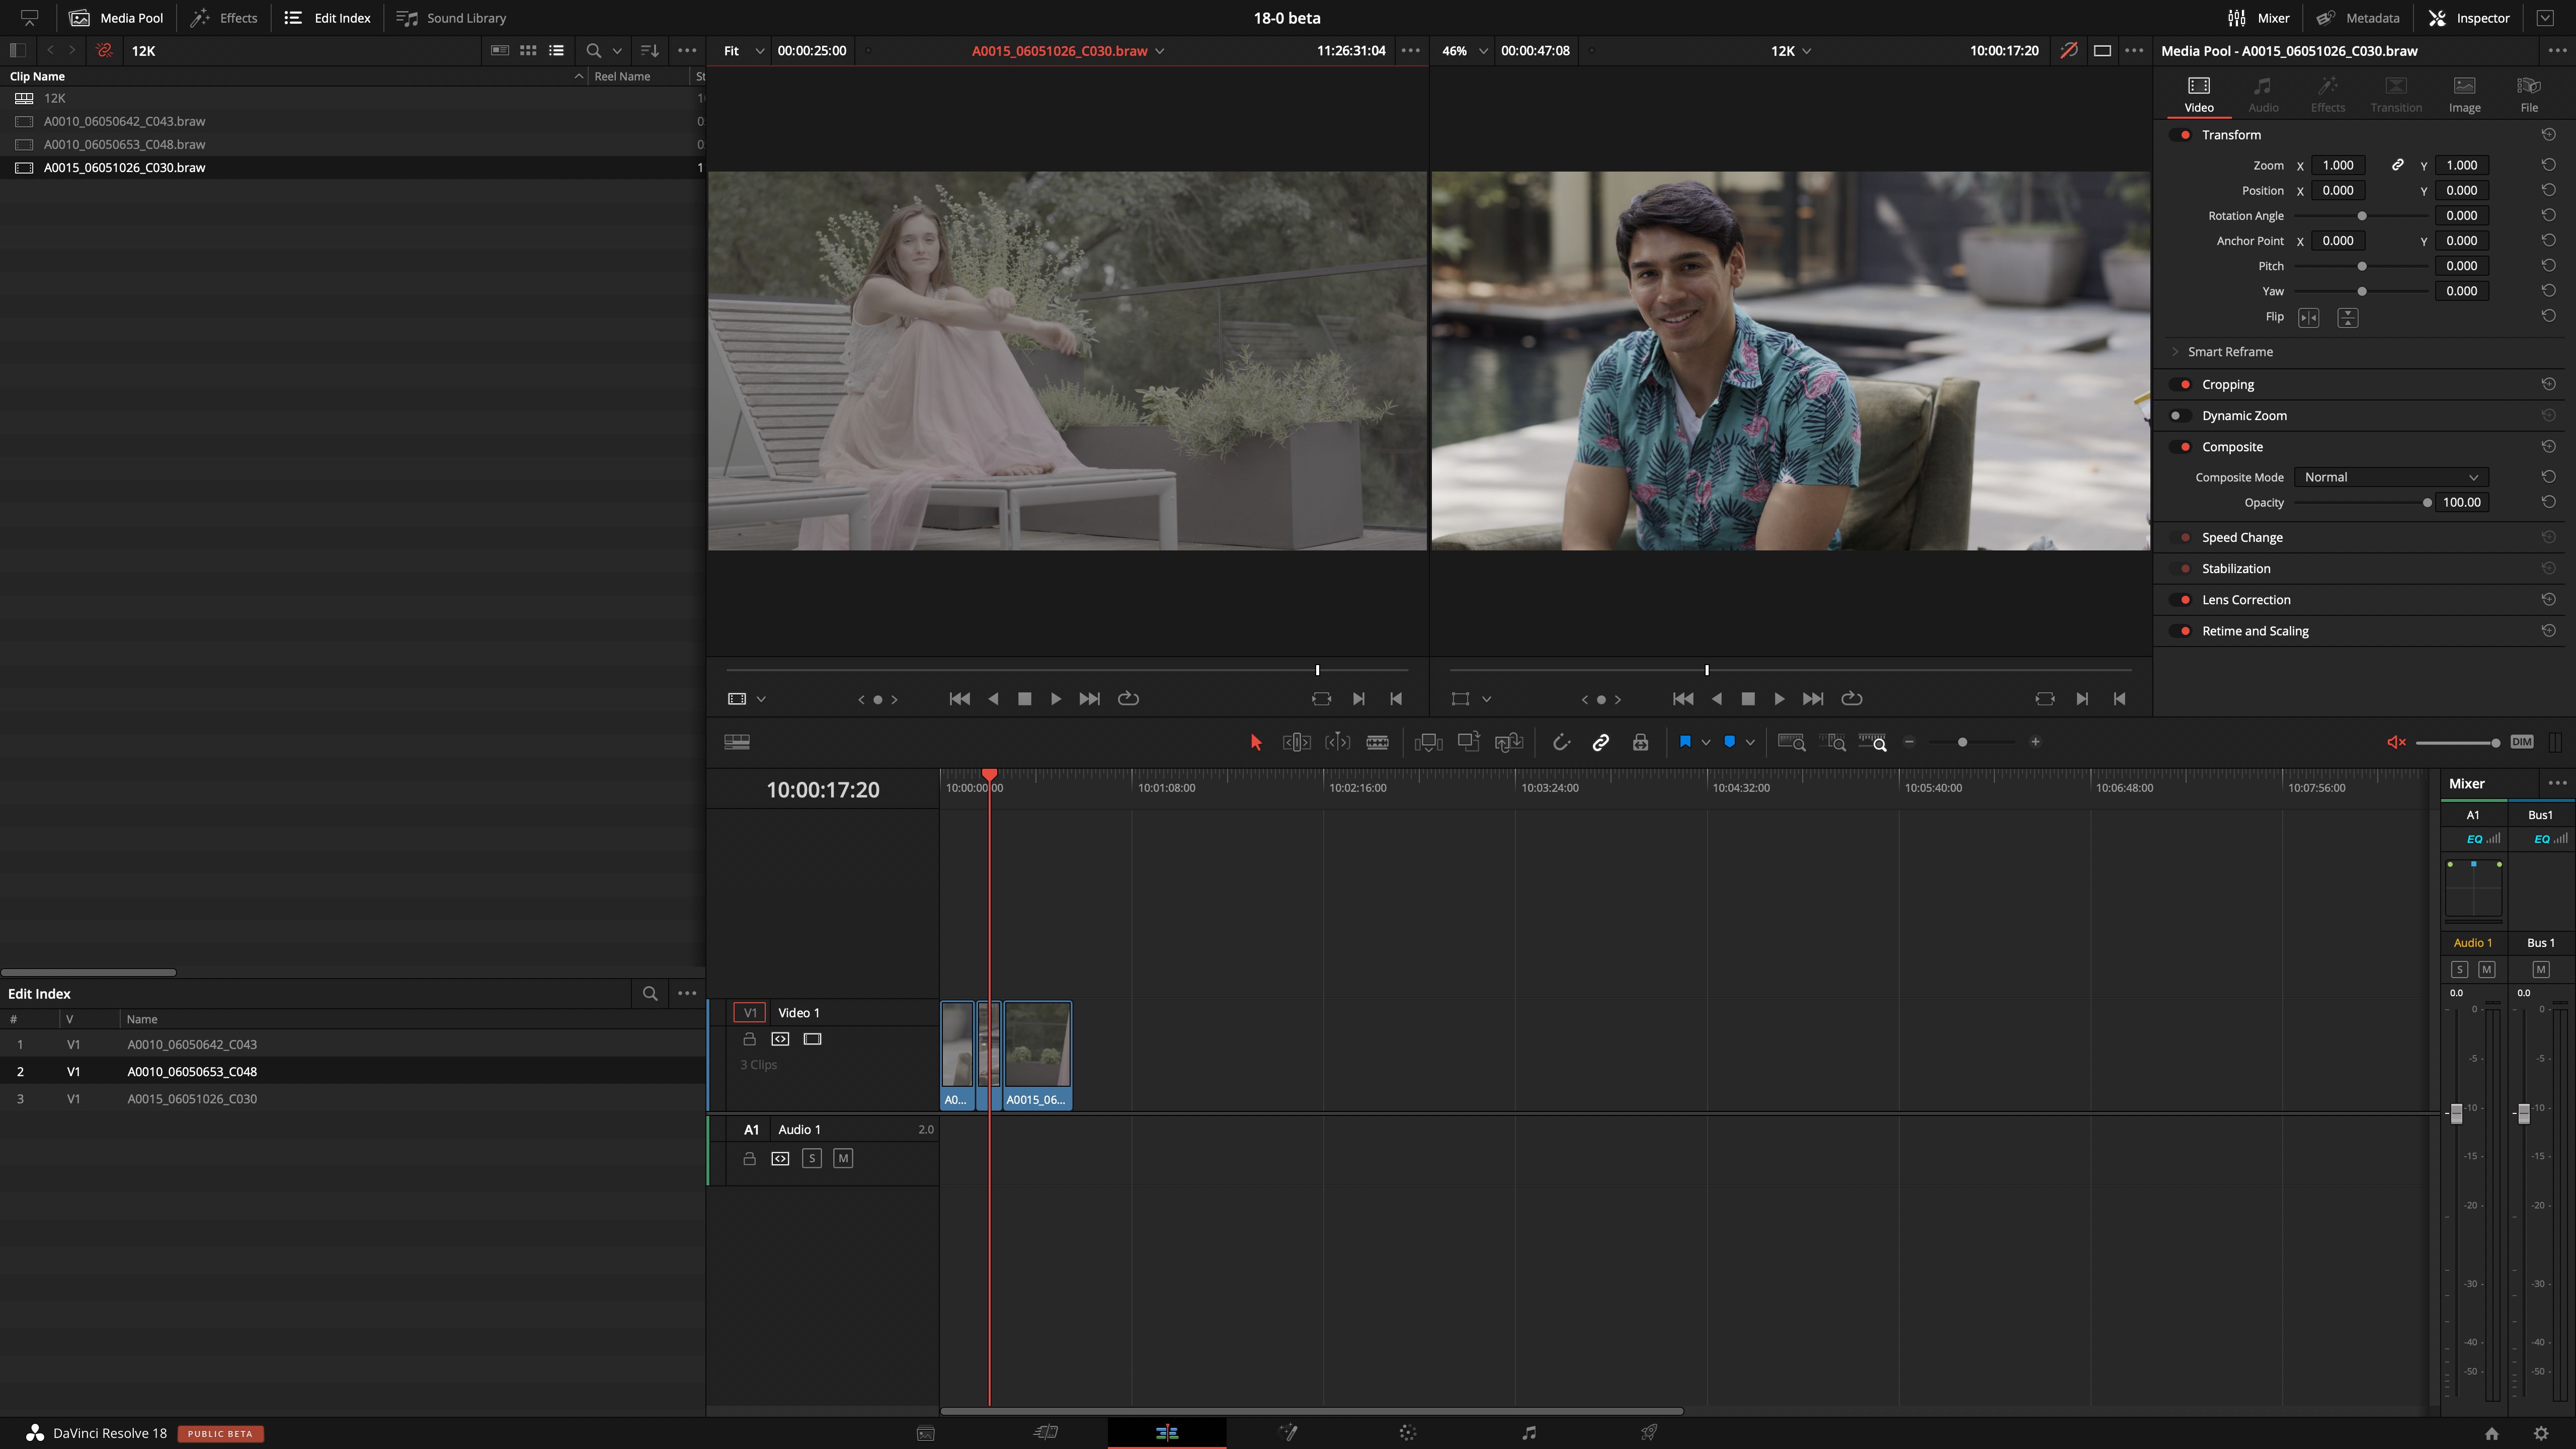The width and height of the screenshot is (2576, 1449).
Task: Switch to the Fairlight page
Action: [1528, 1433]
